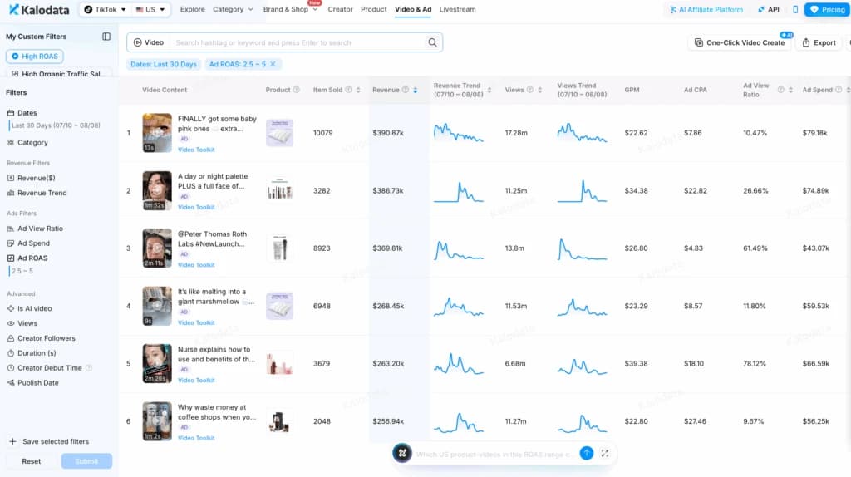
Task: Export the video list
Action: pos(819,42)
